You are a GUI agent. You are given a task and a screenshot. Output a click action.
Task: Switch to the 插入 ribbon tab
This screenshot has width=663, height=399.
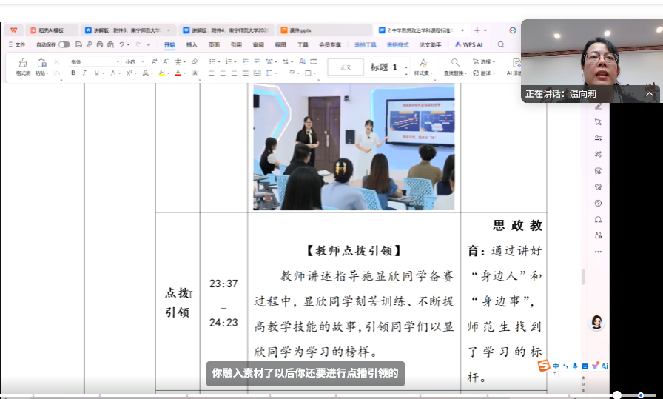[192, 44]
